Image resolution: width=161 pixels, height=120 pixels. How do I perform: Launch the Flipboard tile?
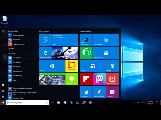tap(86, 79)
